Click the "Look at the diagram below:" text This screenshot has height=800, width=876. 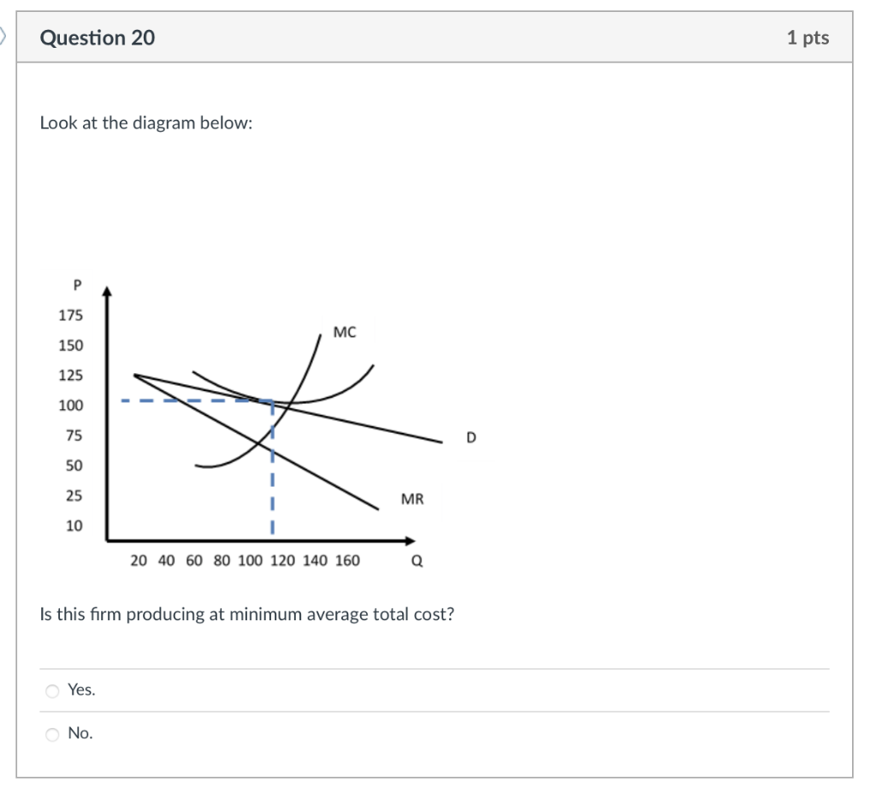(145, 122)
